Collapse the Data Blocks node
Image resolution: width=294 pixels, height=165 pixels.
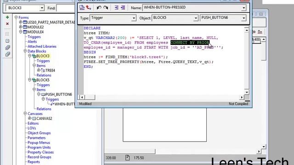25,51
